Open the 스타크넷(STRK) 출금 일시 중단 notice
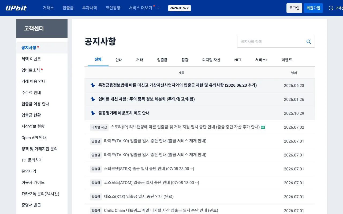343x214 pixels. click(x=149, y=169)
